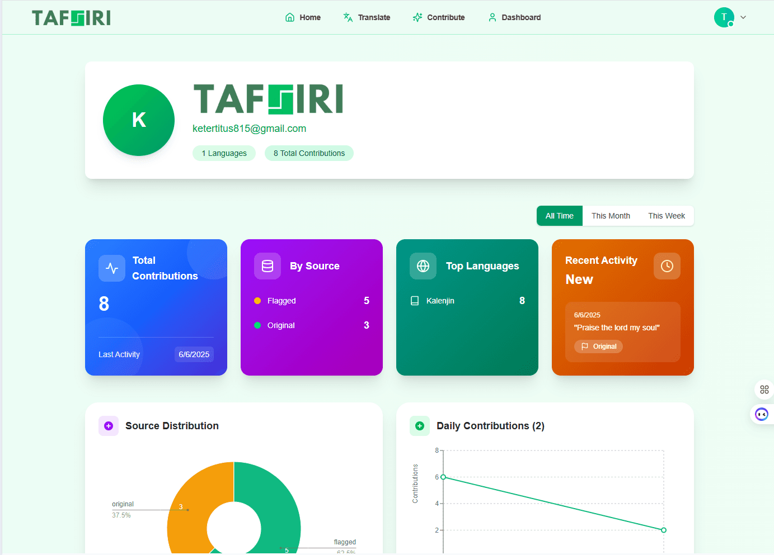Viewport: 774px width, 555px height.
Task: Expand the user avatar dropdown chevron
Action: (743, 17)
